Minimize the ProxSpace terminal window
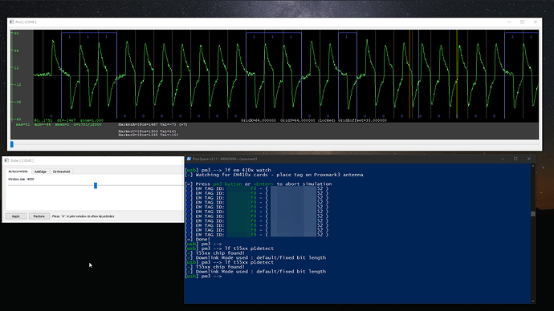Screen dimensions: 554x311 point(503,159)
